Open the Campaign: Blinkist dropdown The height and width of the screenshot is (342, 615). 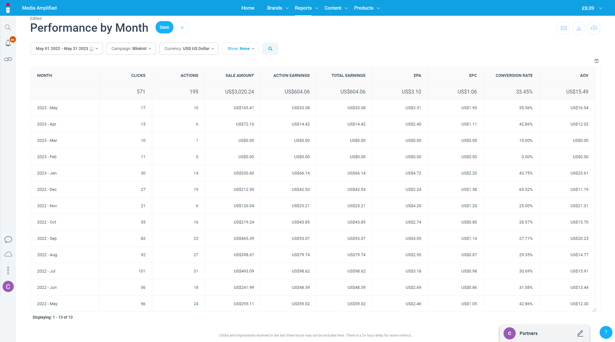tap(131, 49)
